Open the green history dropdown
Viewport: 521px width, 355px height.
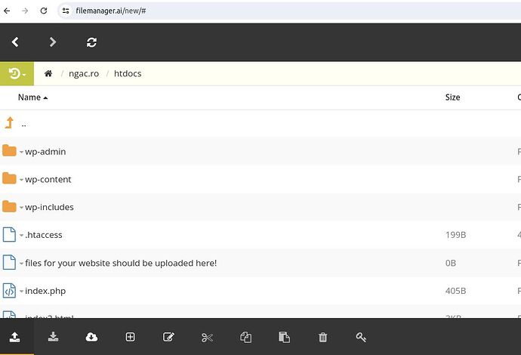[x=17, y=73]
